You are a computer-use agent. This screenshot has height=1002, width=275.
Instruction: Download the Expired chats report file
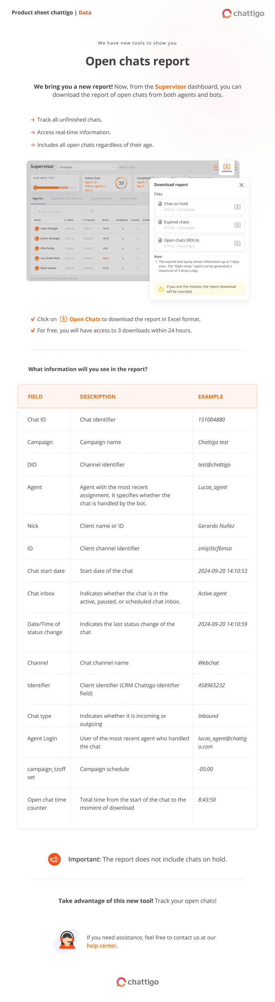pyautogui.click(x=237, y=225)
